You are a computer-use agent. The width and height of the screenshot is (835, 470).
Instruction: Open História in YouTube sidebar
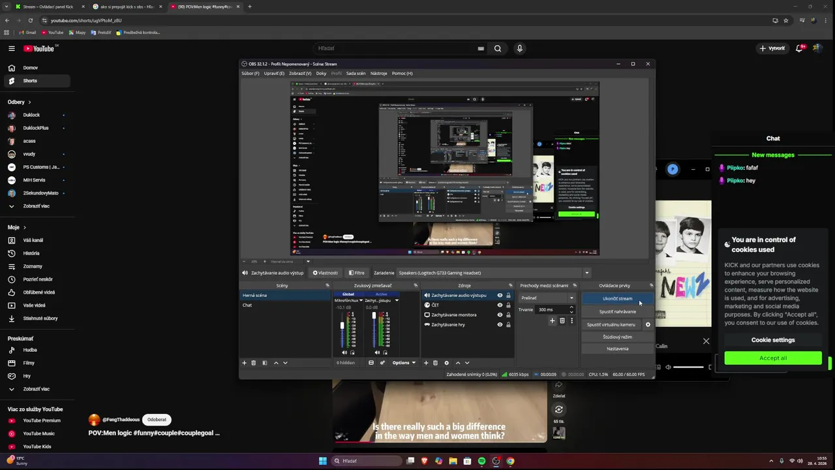pyautogui.click(x=37, y=253)
